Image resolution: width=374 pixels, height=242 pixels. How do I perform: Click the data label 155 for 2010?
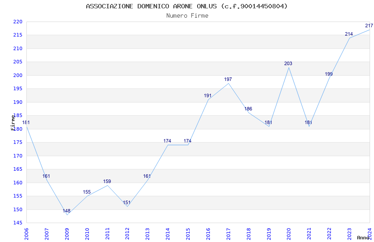[87, 192]
